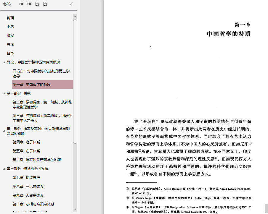Image resolution: width=268 pixels, height=214 pixels.
Task: Open 第十章 法相与唯识宗体系 bookmark
Action: [33, 204]
